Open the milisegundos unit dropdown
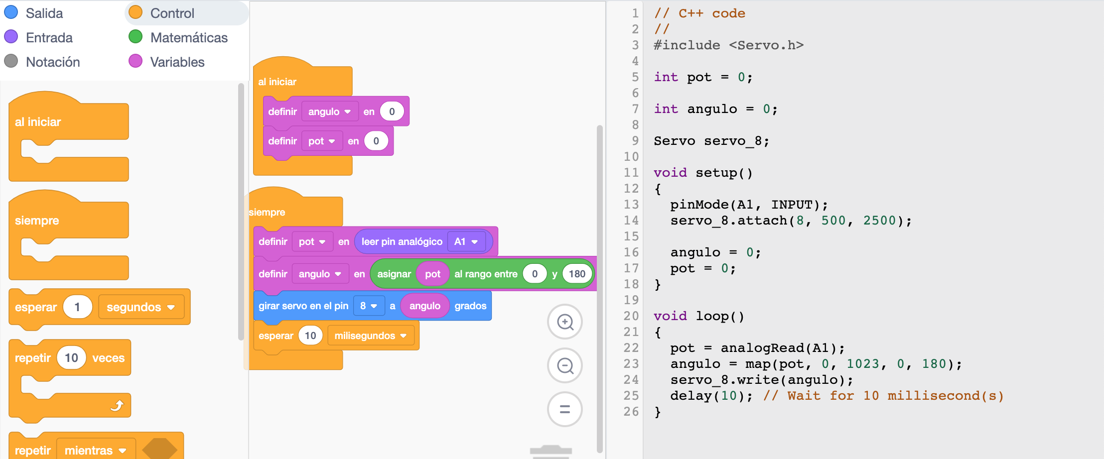The image size is (1104, 459). click(x=371, y=336)
